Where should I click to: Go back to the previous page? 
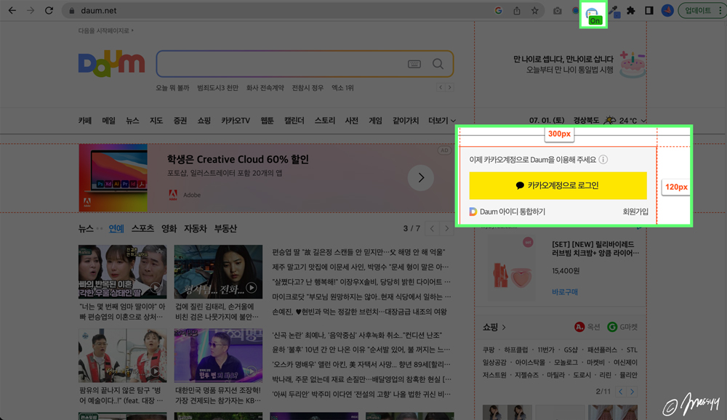12,10
